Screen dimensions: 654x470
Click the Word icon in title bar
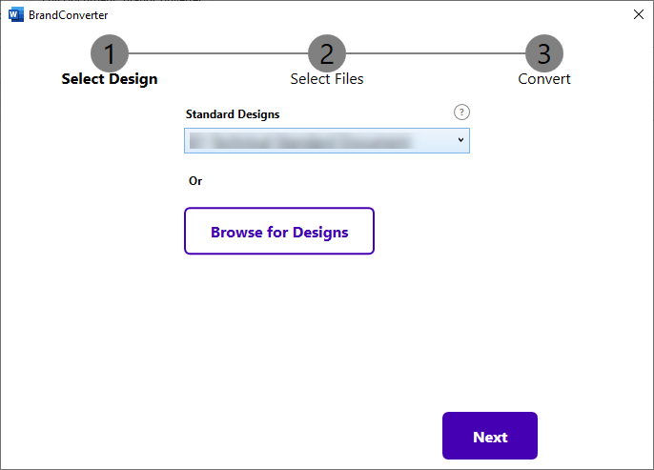[16, 15]
